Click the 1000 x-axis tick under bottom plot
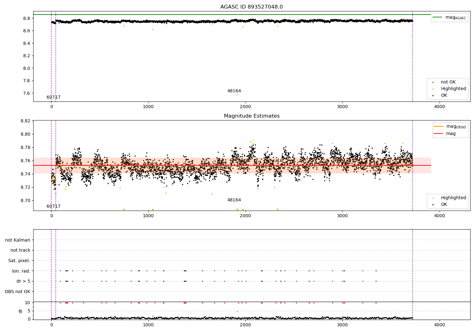Screen dimensions: 475x332 (x=148, y=325)
